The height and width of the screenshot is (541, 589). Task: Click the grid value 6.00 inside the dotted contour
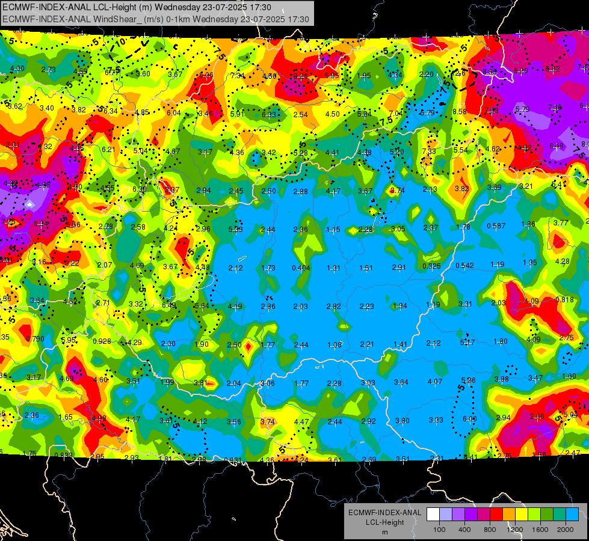tap(469, 418)
